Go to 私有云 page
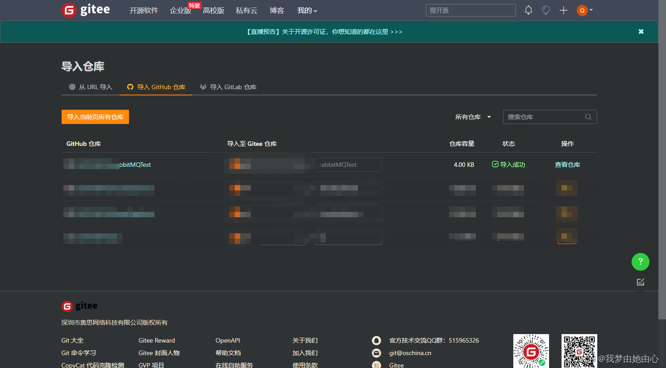Screen dimensions: 666x368 [x=246, y=11]
